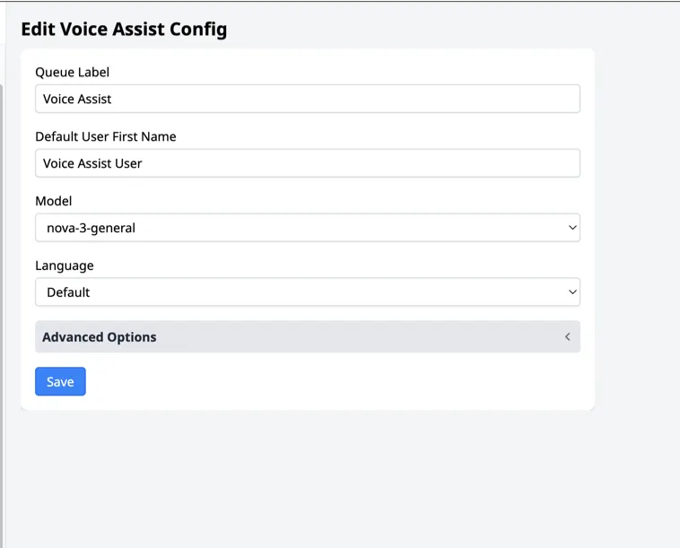Click the Advanced Options collapse chevron icon

(x=567, y=337)
